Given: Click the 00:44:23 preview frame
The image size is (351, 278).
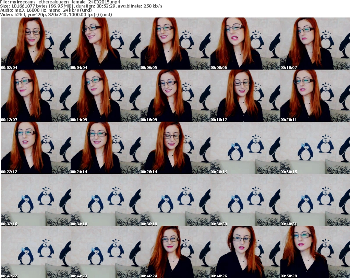Looking at the screenshot, I should pos(106,252).
